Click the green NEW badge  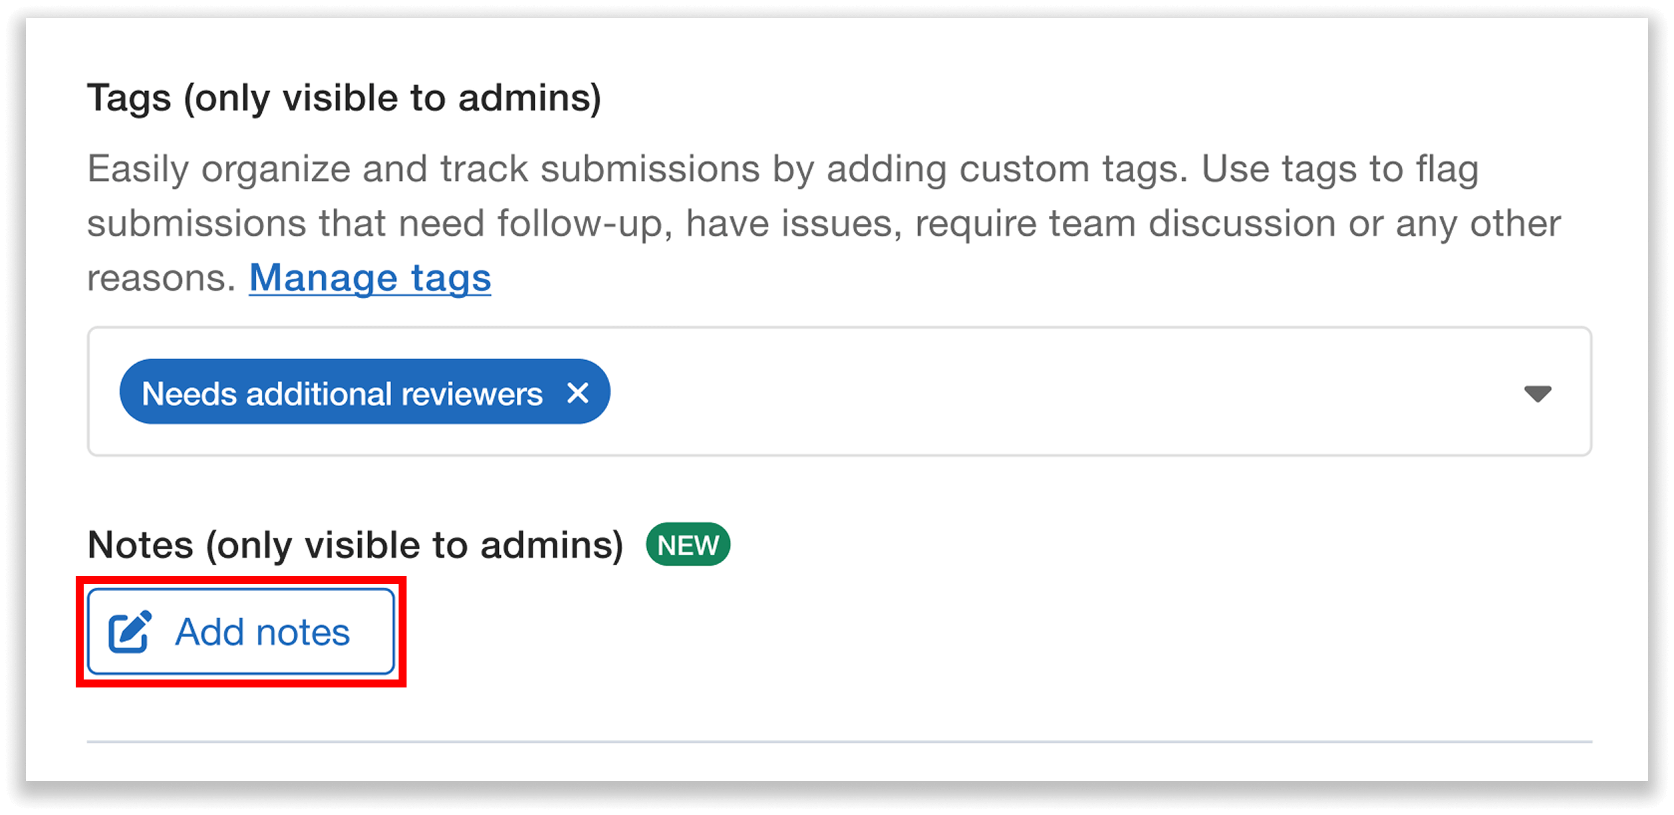tap(688, 544)
